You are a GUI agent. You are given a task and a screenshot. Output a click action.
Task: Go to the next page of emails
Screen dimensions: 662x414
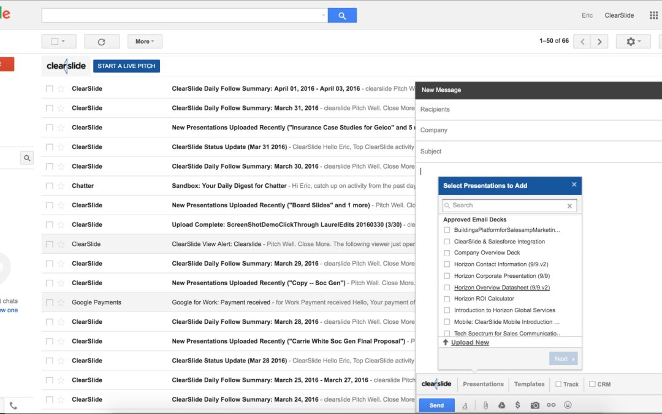pos(599,42)
